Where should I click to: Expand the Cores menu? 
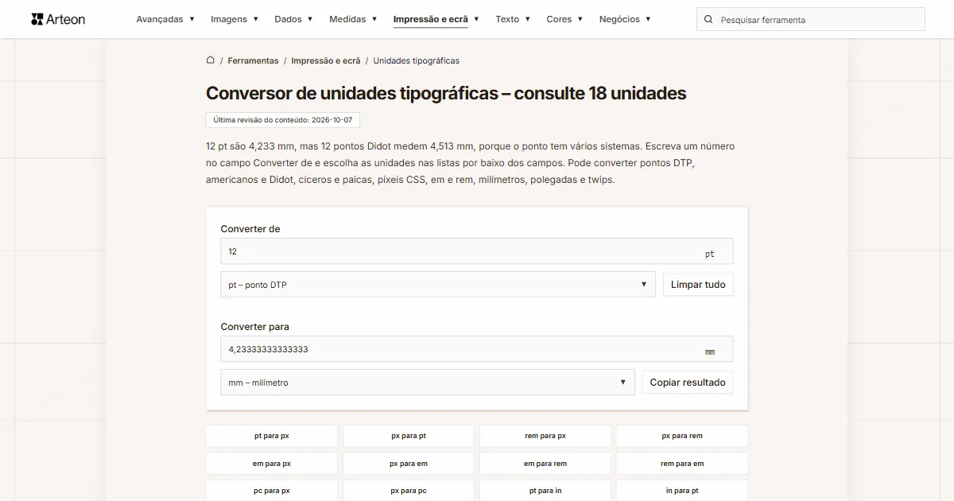[564, 19]
